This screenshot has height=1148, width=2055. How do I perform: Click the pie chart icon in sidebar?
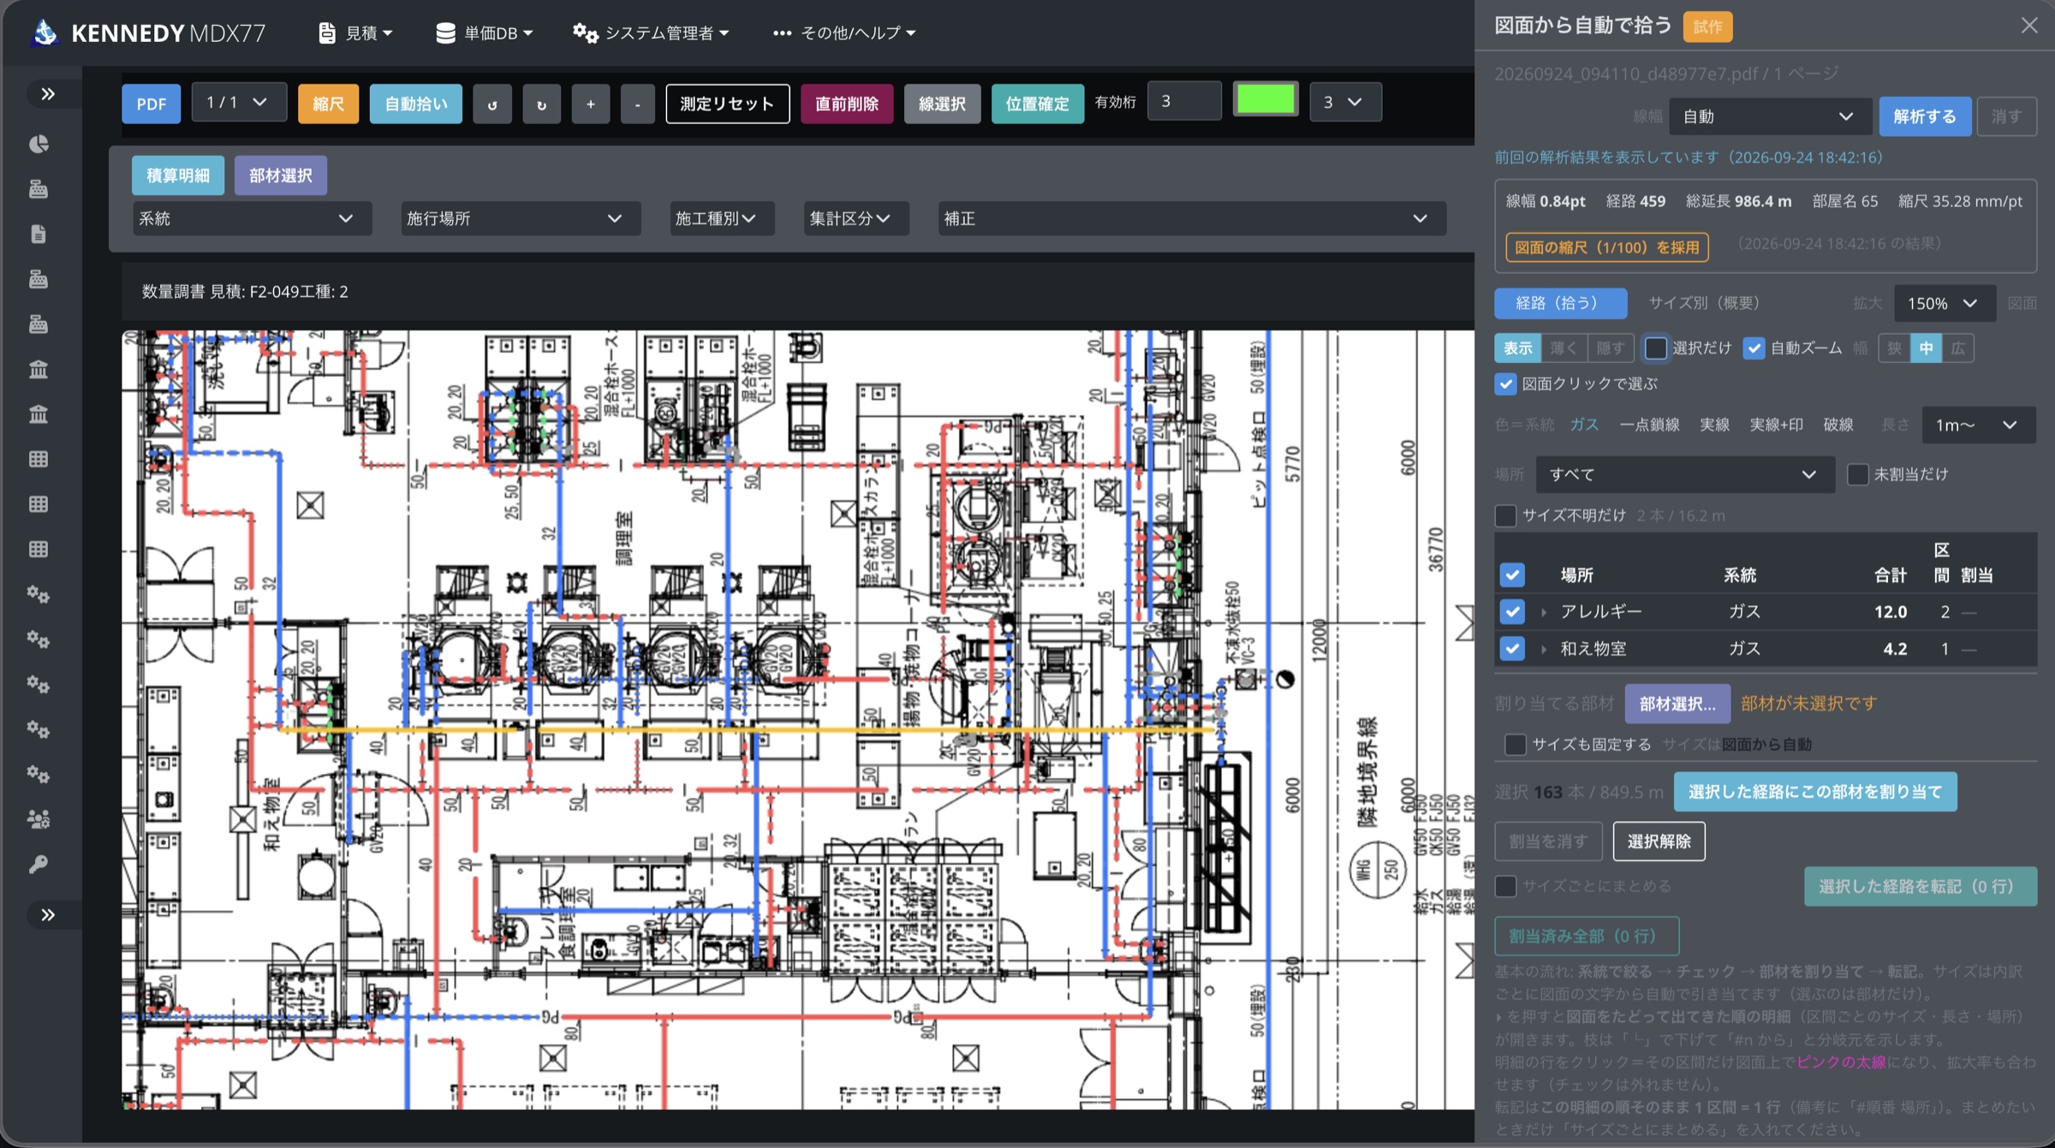click(x=39, y=144)
